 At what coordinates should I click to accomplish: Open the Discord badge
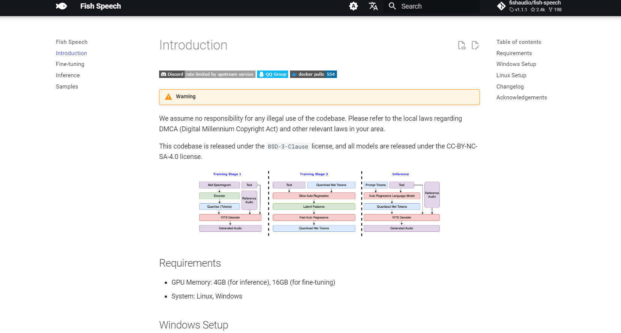tap(207, 74)
